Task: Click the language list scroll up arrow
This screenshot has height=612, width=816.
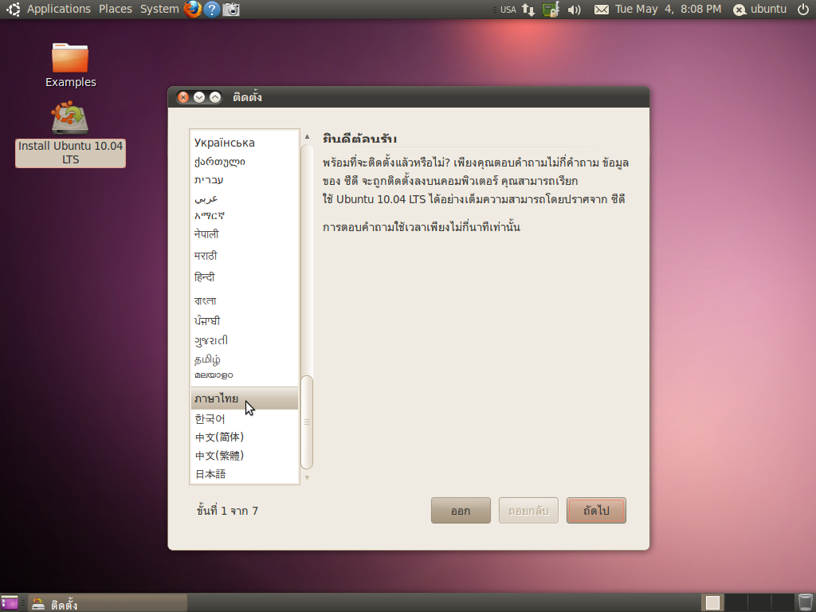Action: (x=307, y=136)
